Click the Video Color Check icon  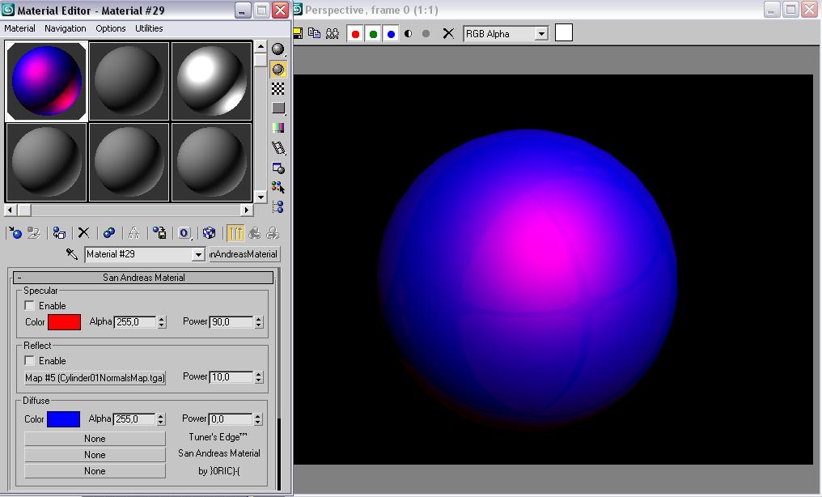(x=278, y=127)
